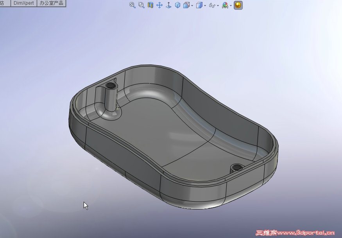Open the Hide/Show Items dropdown arrow

[218, 5]
